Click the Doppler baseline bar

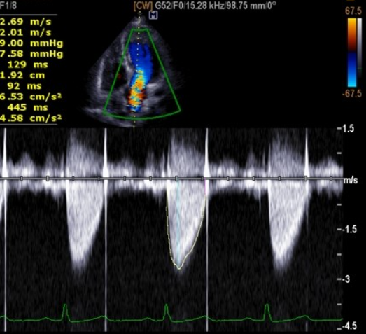[x=171, y=179]
